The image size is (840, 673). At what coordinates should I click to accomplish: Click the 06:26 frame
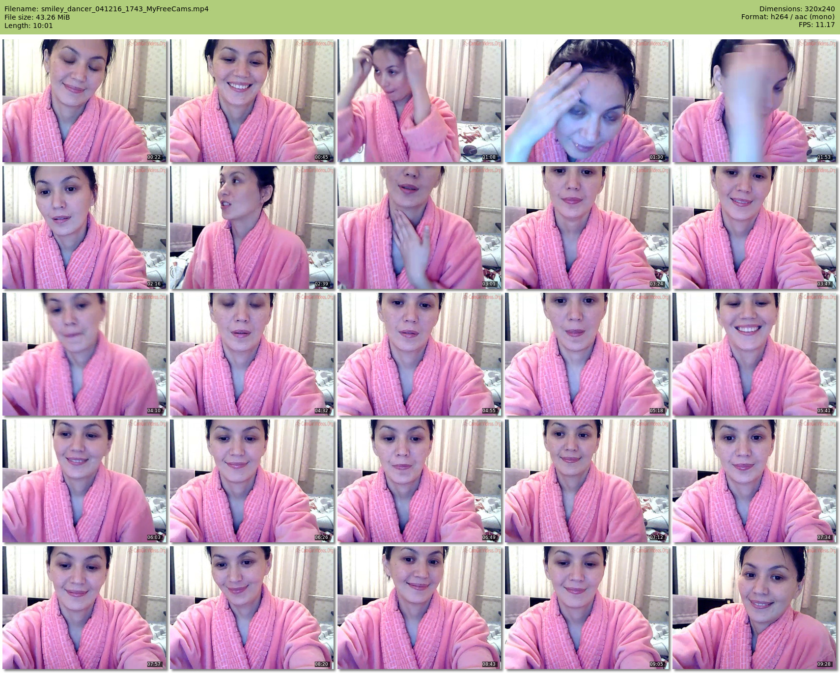tap(252, 481)
